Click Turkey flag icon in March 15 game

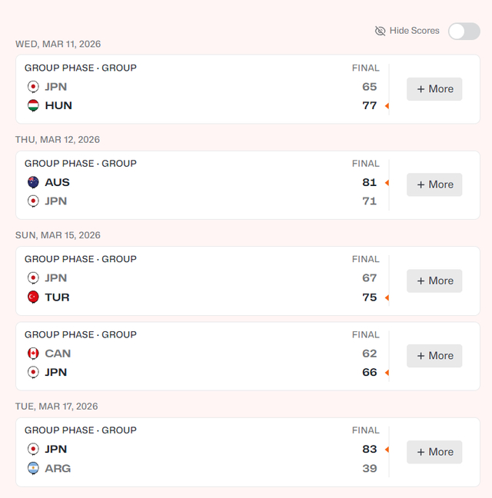(x=33, y=297)
